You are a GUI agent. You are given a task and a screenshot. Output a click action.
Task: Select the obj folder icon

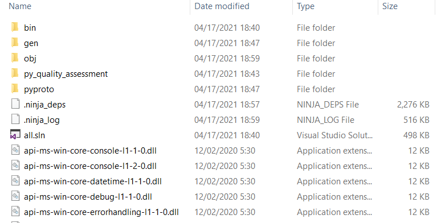coord(15,58)
